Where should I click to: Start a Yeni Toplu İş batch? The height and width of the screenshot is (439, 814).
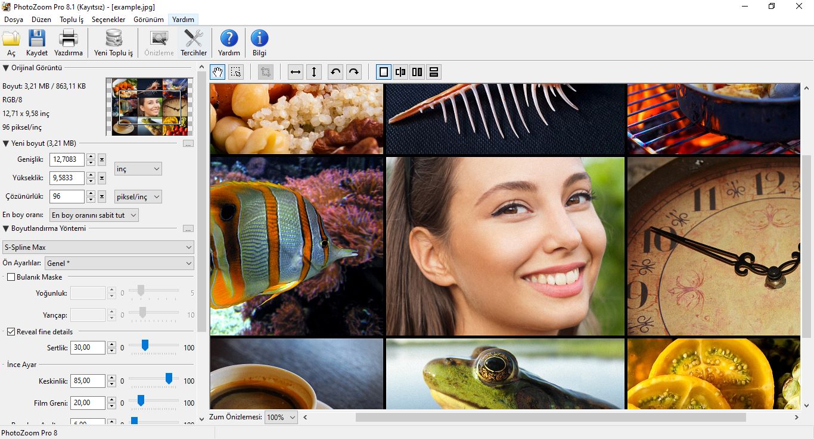point(113,43)
